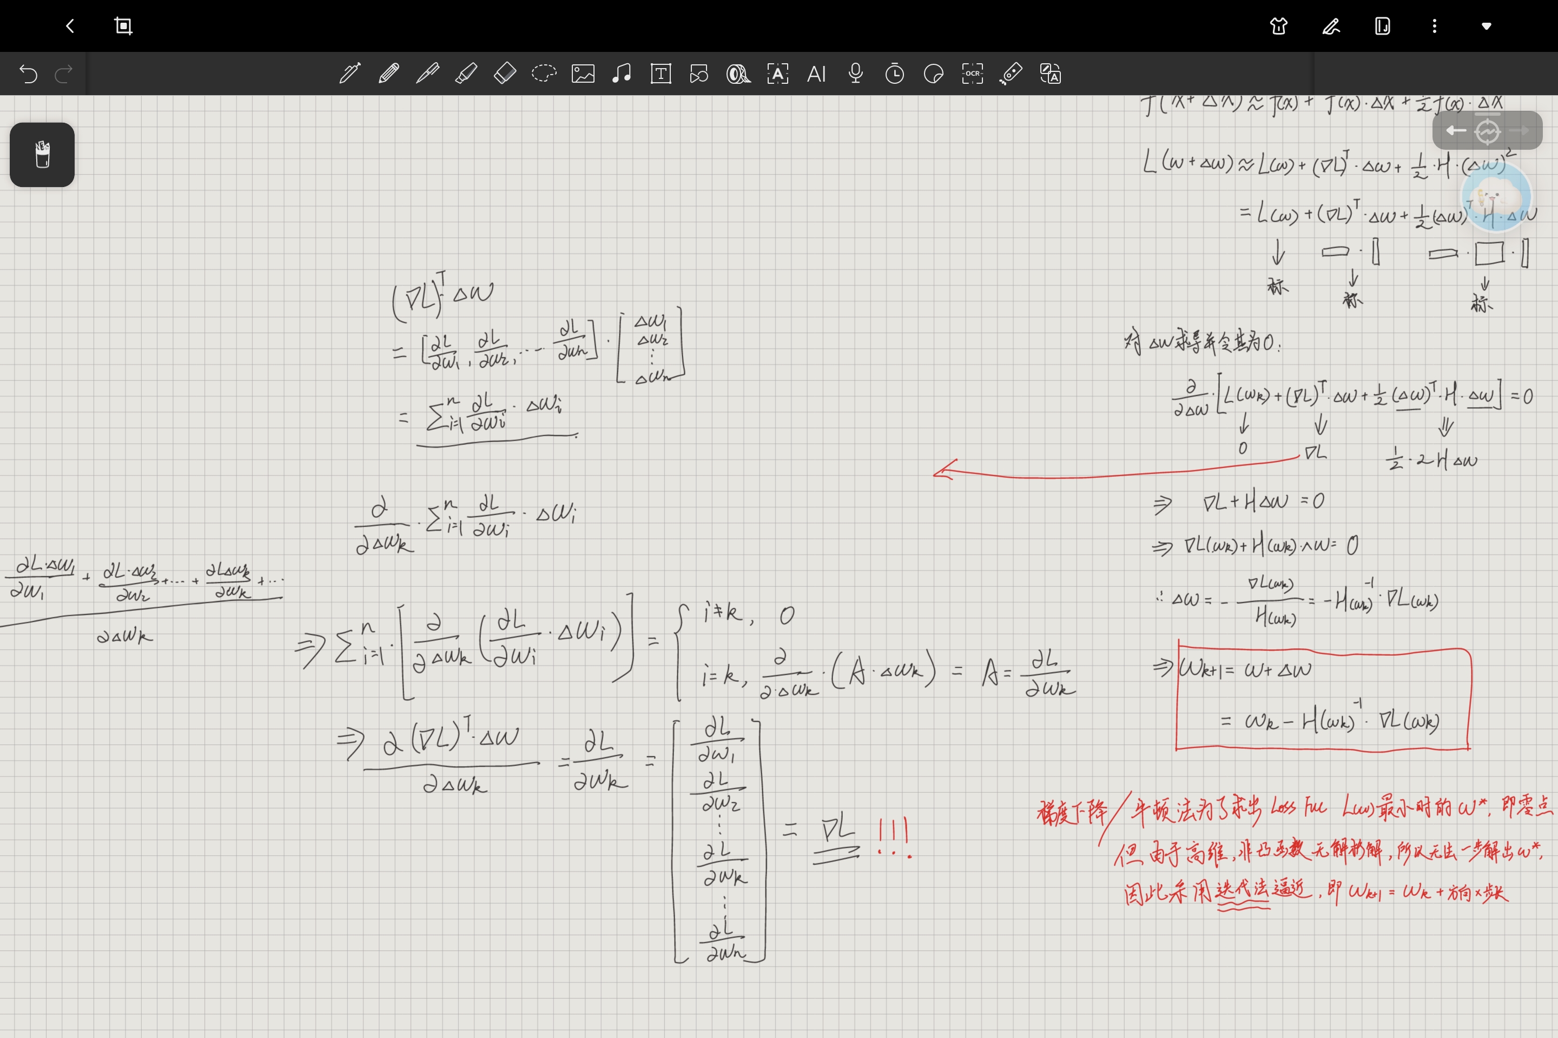This screenshot has width=1558, height=1038.
Task: Tap the floating cloud mascot avatar
Action: (1496, 197)
